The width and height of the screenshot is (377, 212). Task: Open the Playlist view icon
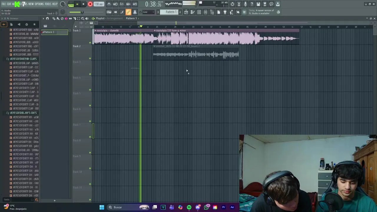(x=186, y=12)
